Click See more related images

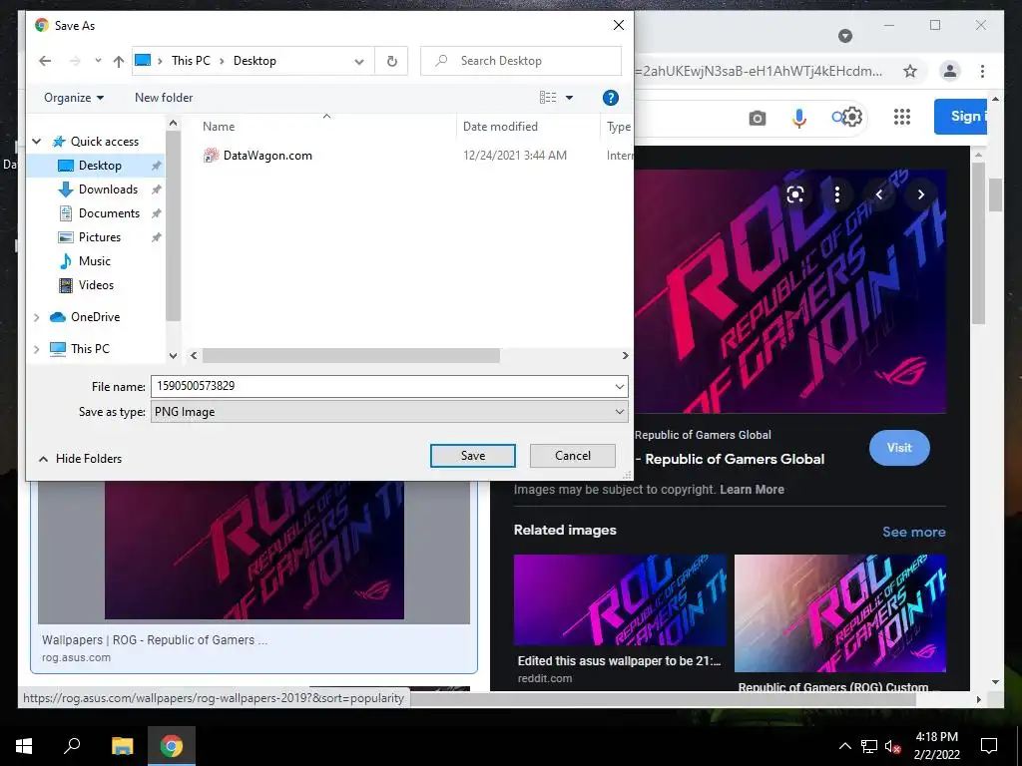[914, 533]
